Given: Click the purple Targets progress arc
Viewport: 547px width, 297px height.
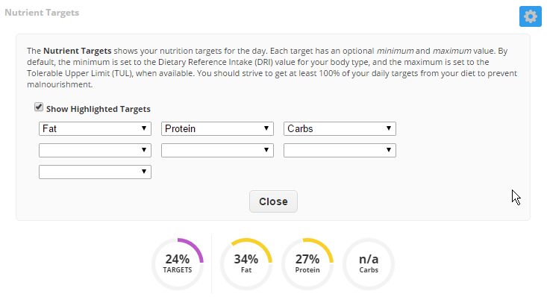Looking at the screenshot, I should point(196,247).
